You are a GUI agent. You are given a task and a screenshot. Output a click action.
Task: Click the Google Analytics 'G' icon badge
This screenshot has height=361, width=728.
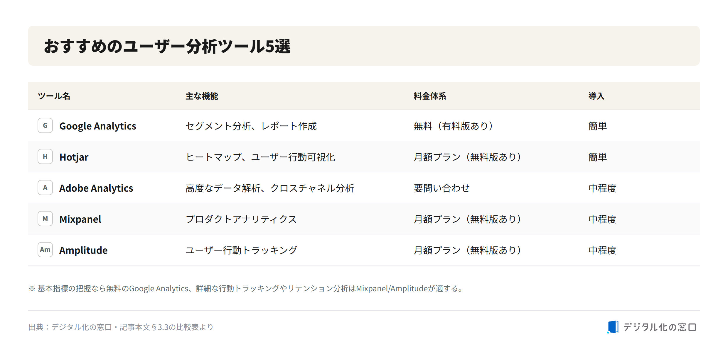pyautogui.click(x=45, y=125)
